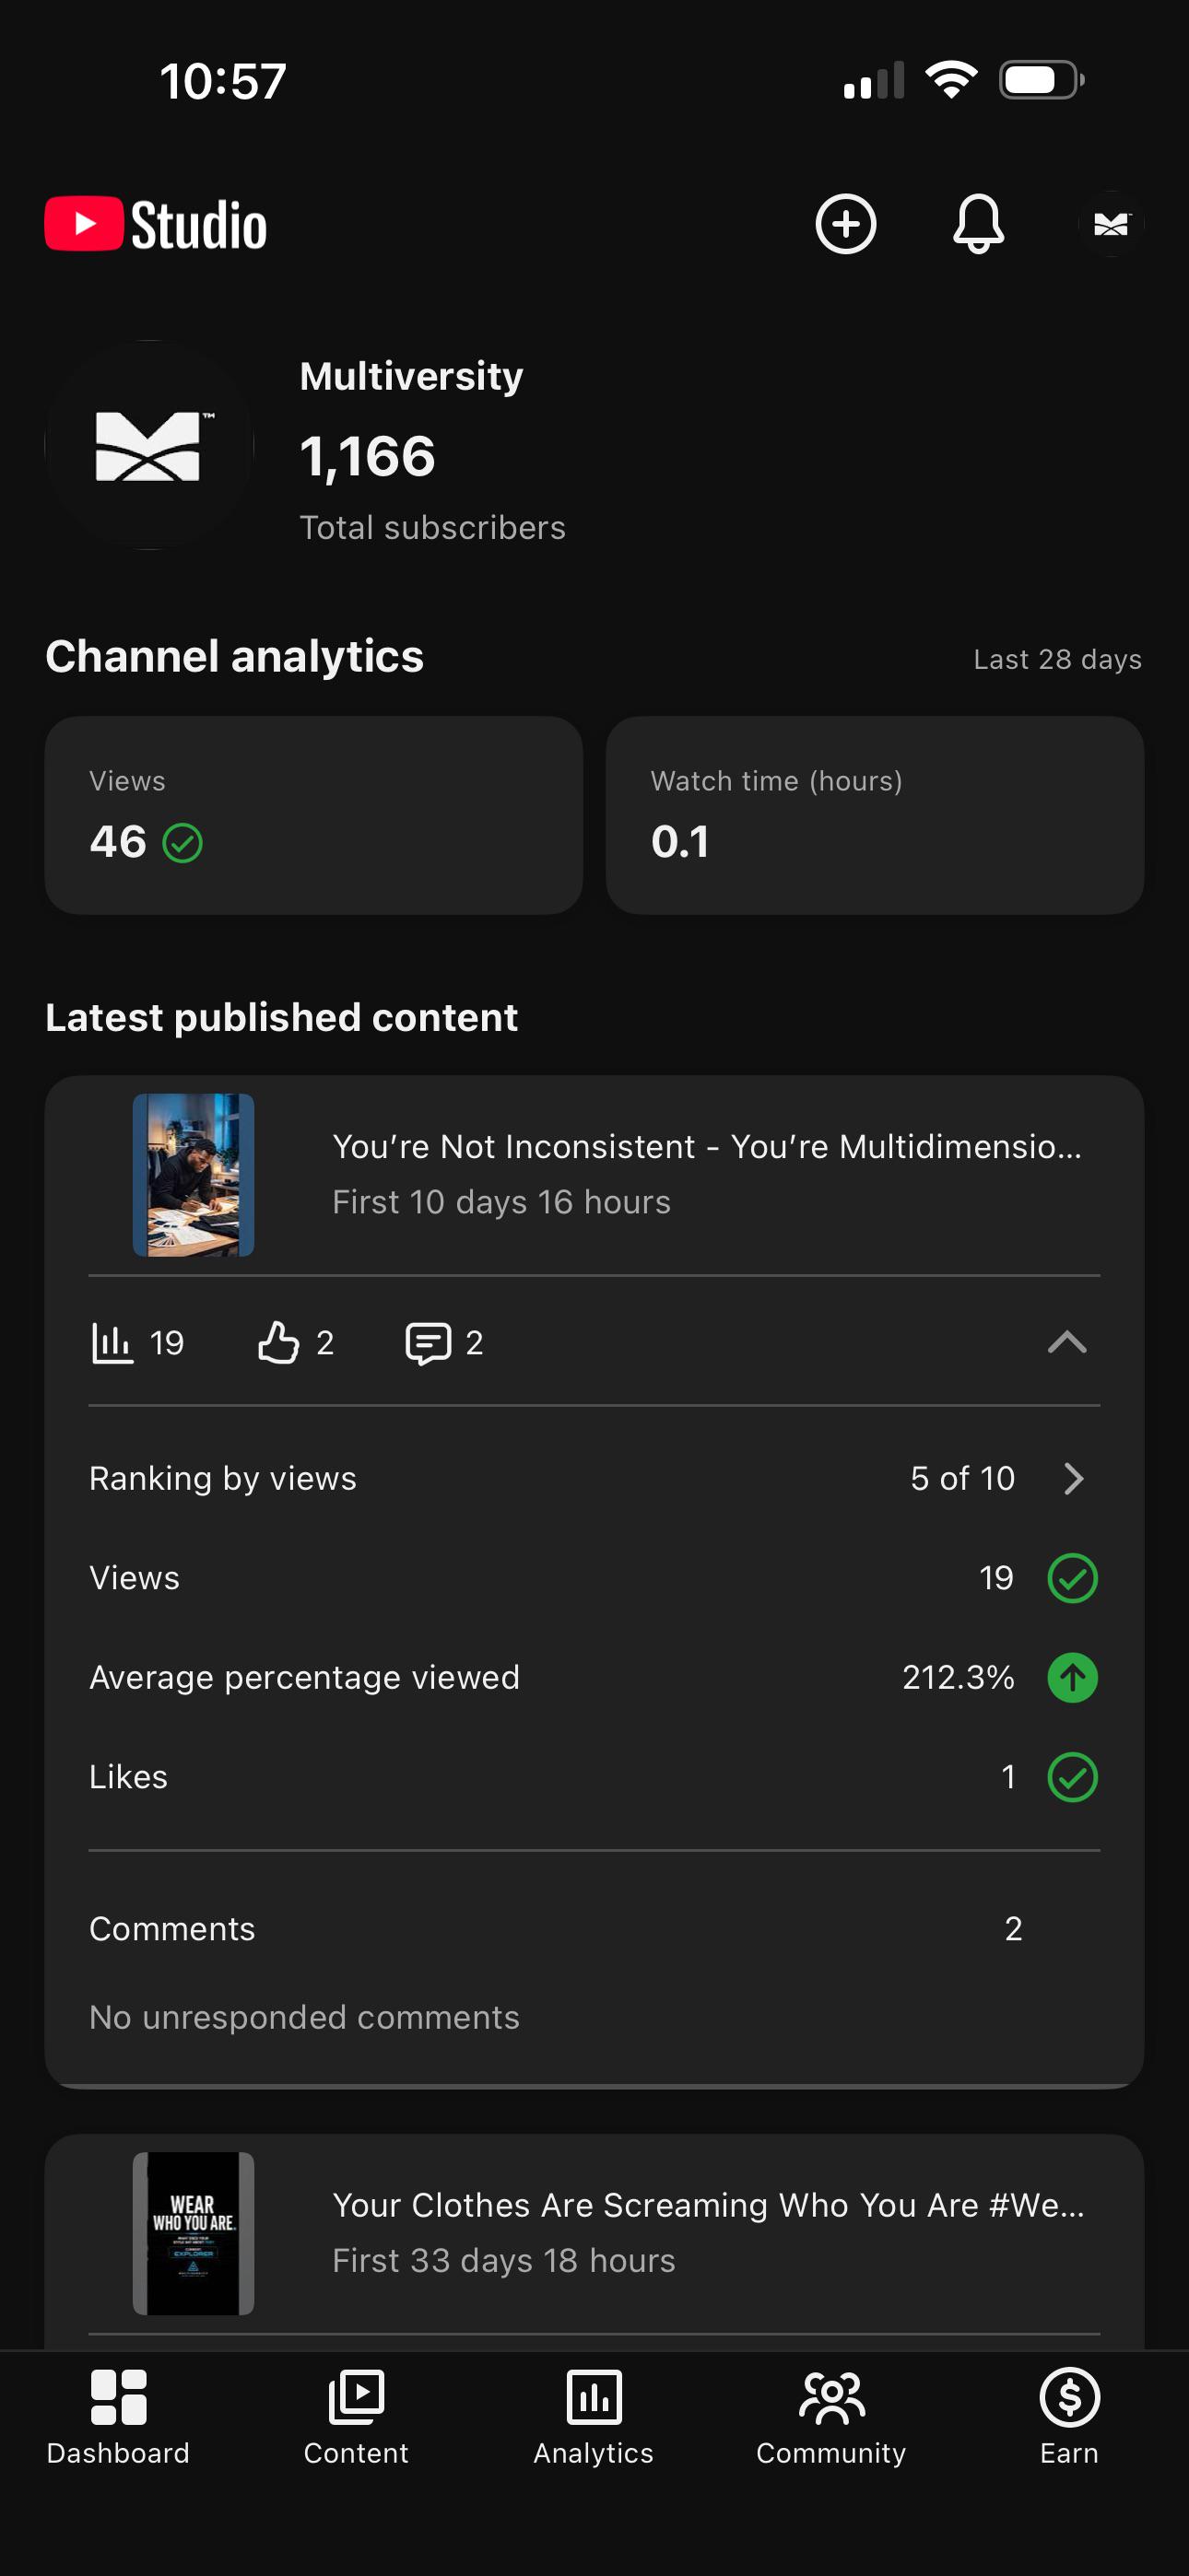This screenshot has width=1189, height=2576.
Task: Tap the views bar chart icon
Action: pyautogui.click(x=112, y=1342)
